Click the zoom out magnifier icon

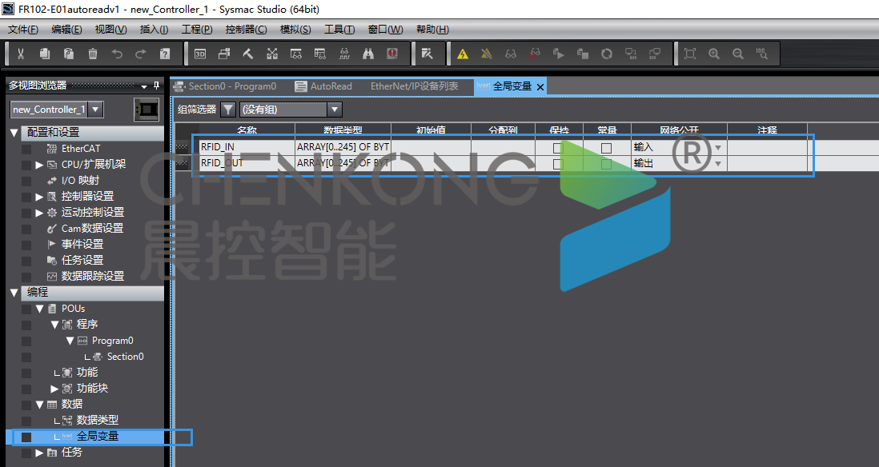[x=738, y=54]
